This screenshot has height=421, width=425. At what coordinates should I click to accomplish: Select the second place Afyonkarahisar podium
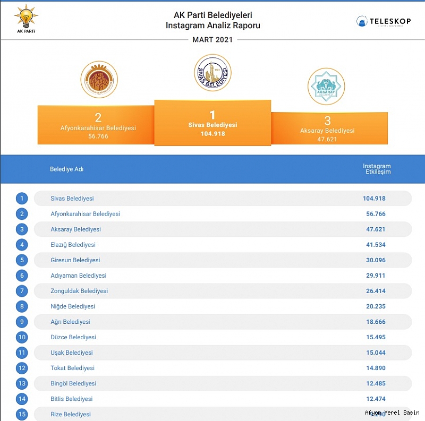click(x=96, y=125)
